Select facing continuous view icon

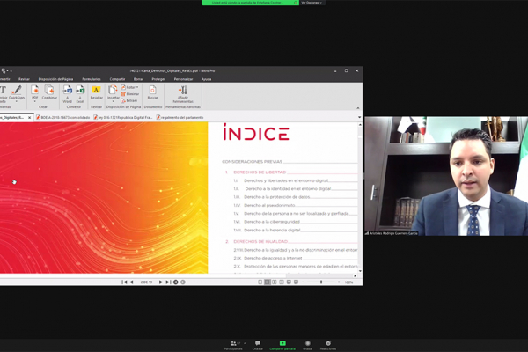(x=282, y=282)
